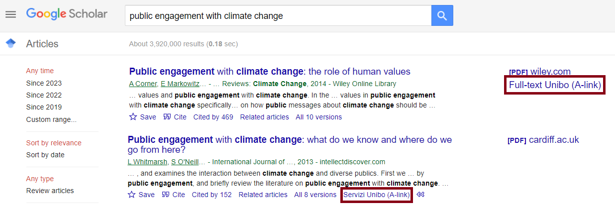This screenshot has height=210, width=615.
Task: Cite the Whitmarsh and O'Neill article
Action: [x=173, y=195]
